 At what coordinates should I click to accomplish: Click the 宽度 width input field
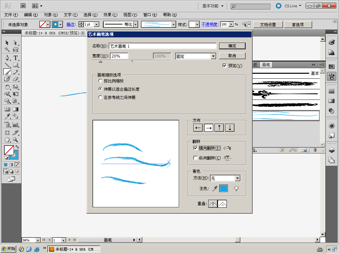click(x=119, y=56)
